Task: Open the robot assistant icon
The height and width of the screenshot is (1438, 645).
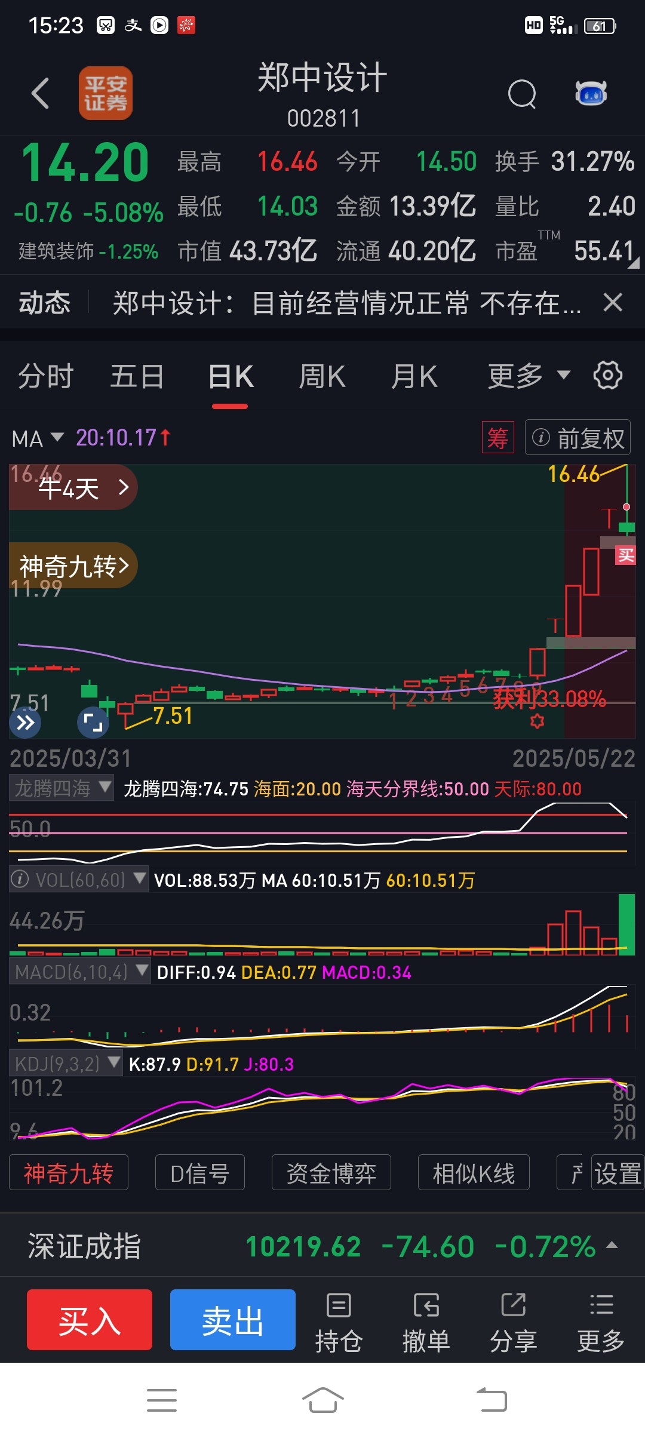Action: pyautogui.click(x=591, y=93)
